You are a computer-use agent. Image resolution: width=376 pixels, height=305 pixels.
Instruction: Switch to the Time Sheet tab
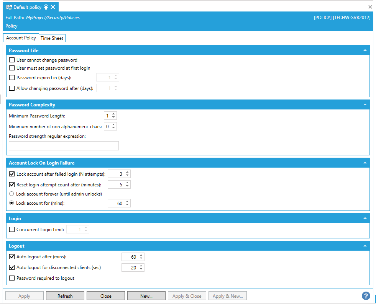tap(52, 38)
